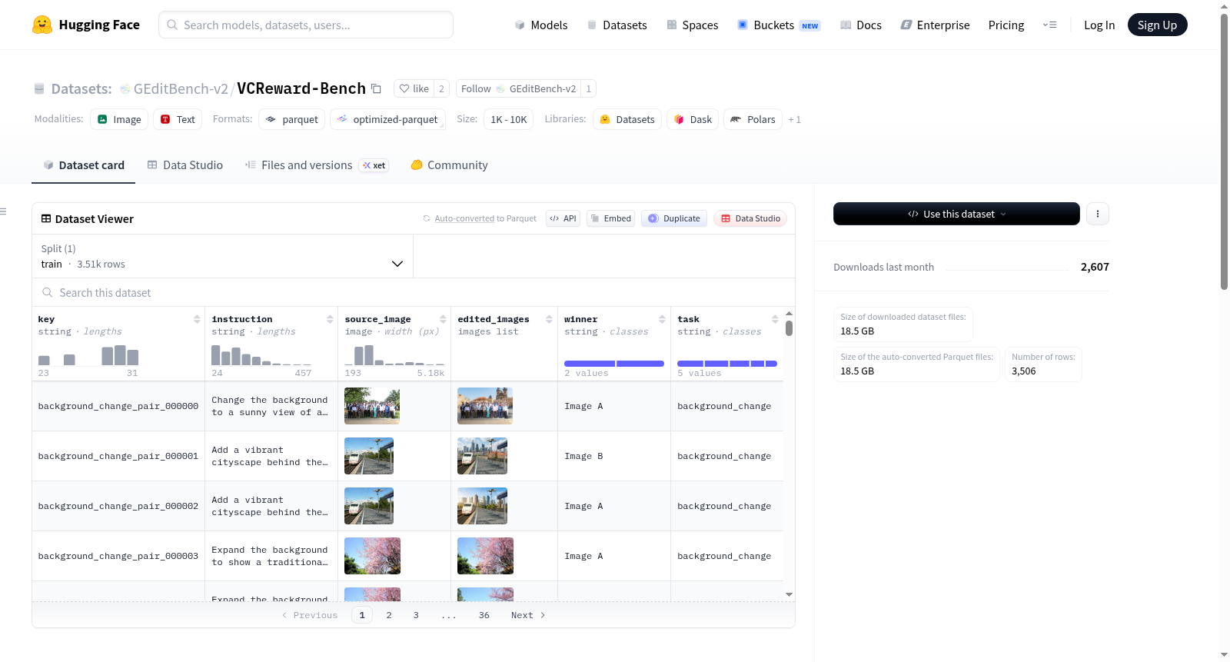Open Spaces in top navigation

pos(693,25)
